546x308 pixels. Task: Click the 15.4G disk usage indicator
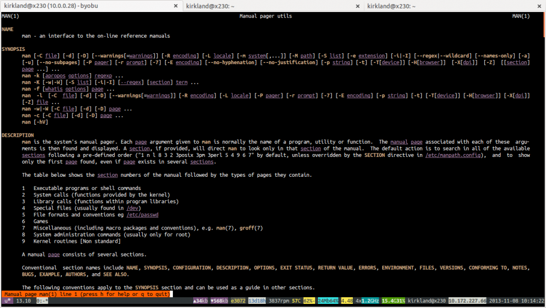[x=394, y=301]
